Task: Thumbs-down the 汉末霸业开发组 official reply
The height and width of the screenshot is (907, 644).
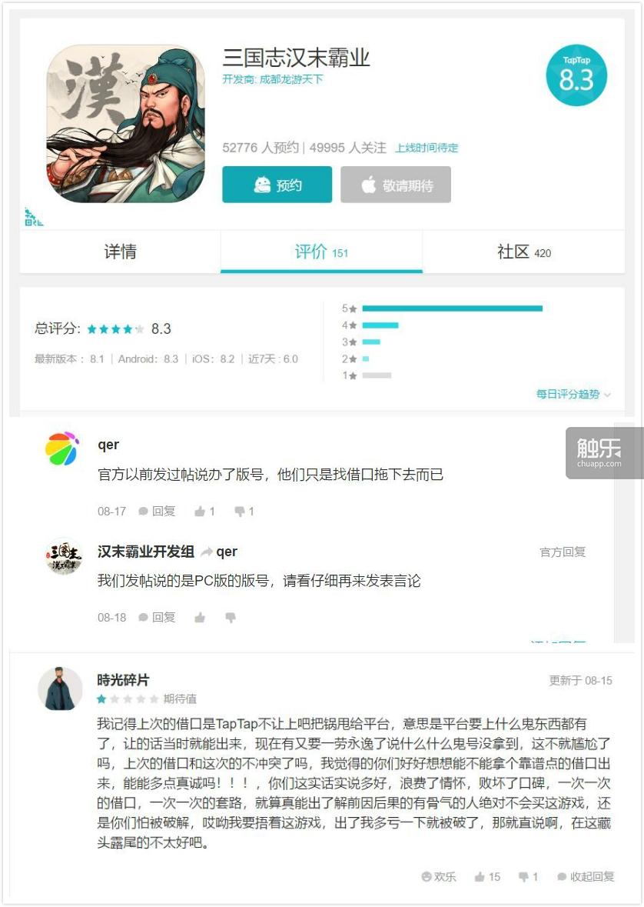Action: [231, 618]
